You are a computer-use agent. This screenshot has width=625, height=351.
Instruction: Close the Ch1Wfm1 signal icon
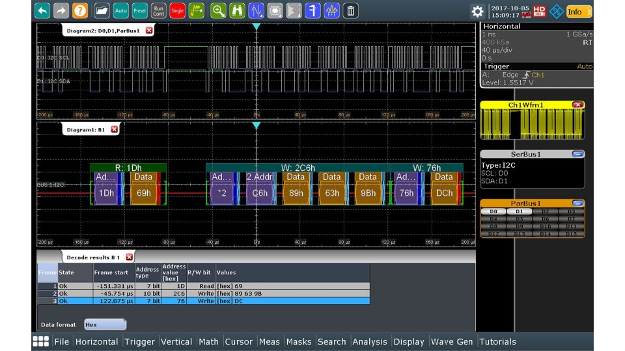pyautogui.click(x=577, y=105)
